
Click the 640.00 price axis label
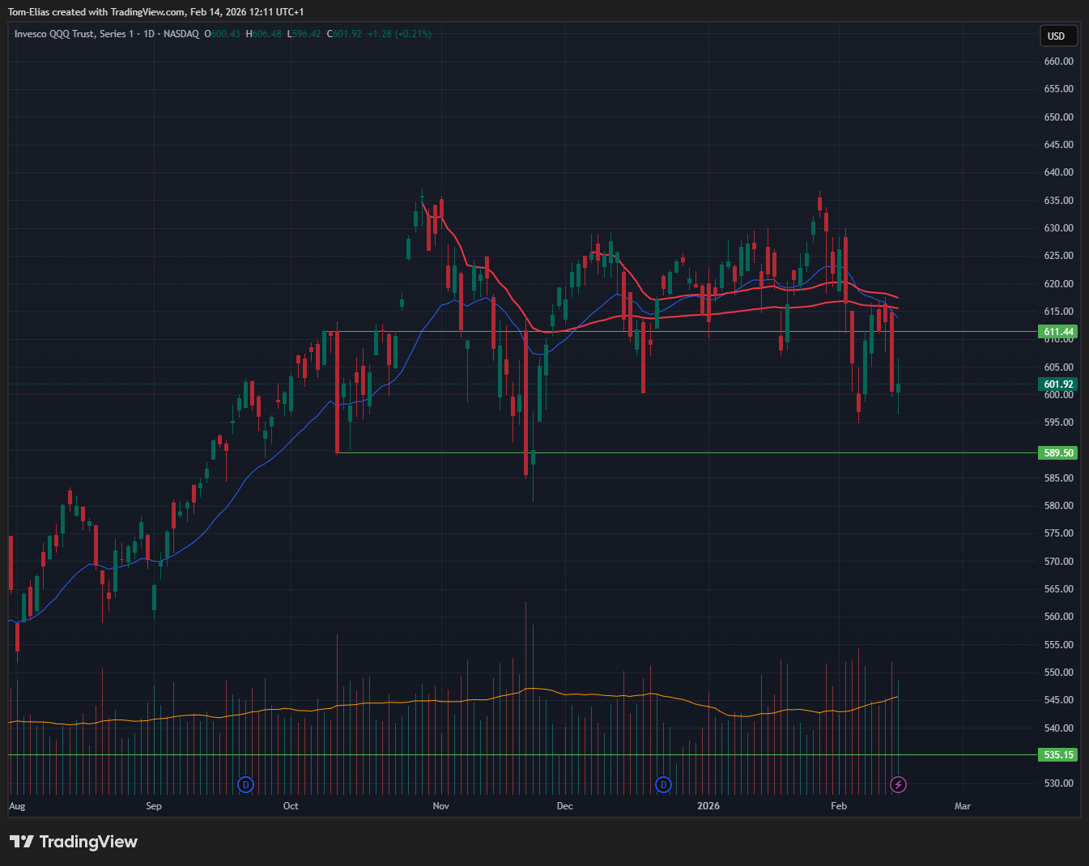click(x=1058, y=172)
